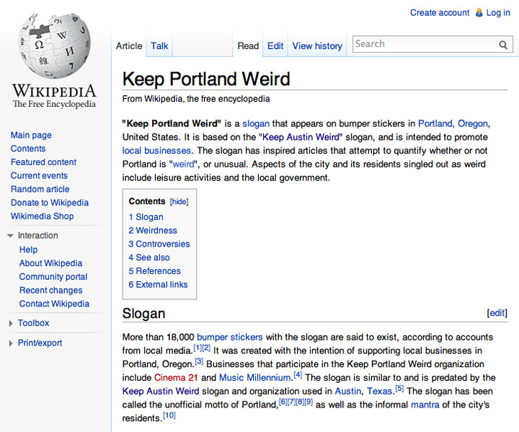Jump to 3 Controversies section
The width and height of the screenshot is (519, 432).
point(159,244)
